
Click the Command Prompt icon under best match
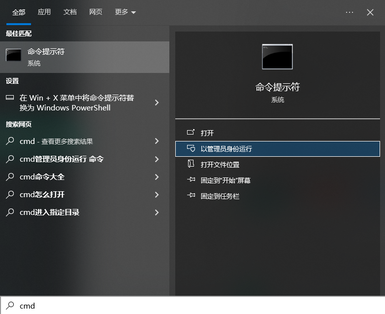pos(13,56)
